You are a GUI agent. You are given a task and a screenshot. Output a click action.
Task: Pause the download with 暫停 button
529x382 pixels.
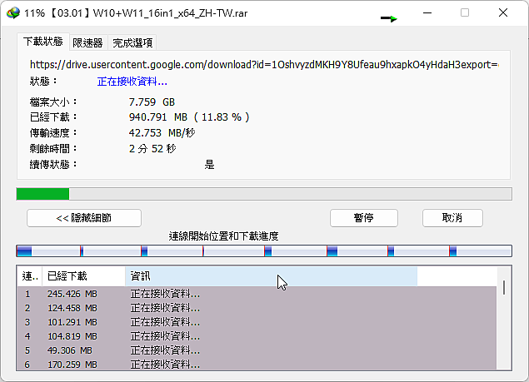coord(364,218)
